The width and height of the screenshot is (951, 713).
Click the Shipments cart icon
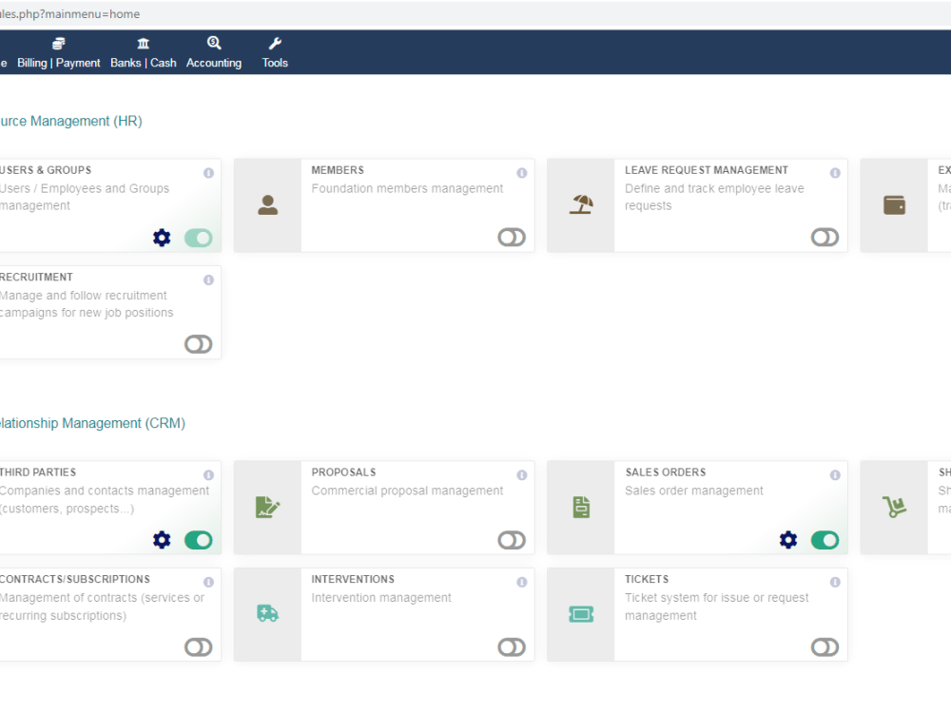894,507
